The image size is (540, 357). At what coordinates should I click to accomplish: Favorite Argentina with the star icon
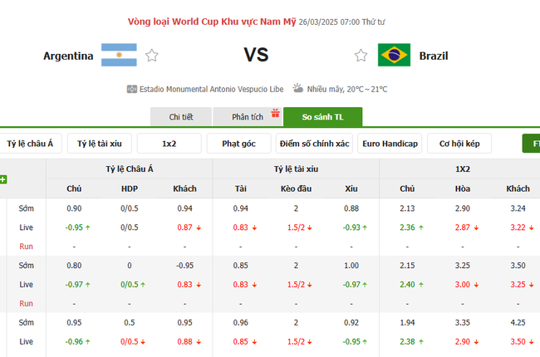151,56
